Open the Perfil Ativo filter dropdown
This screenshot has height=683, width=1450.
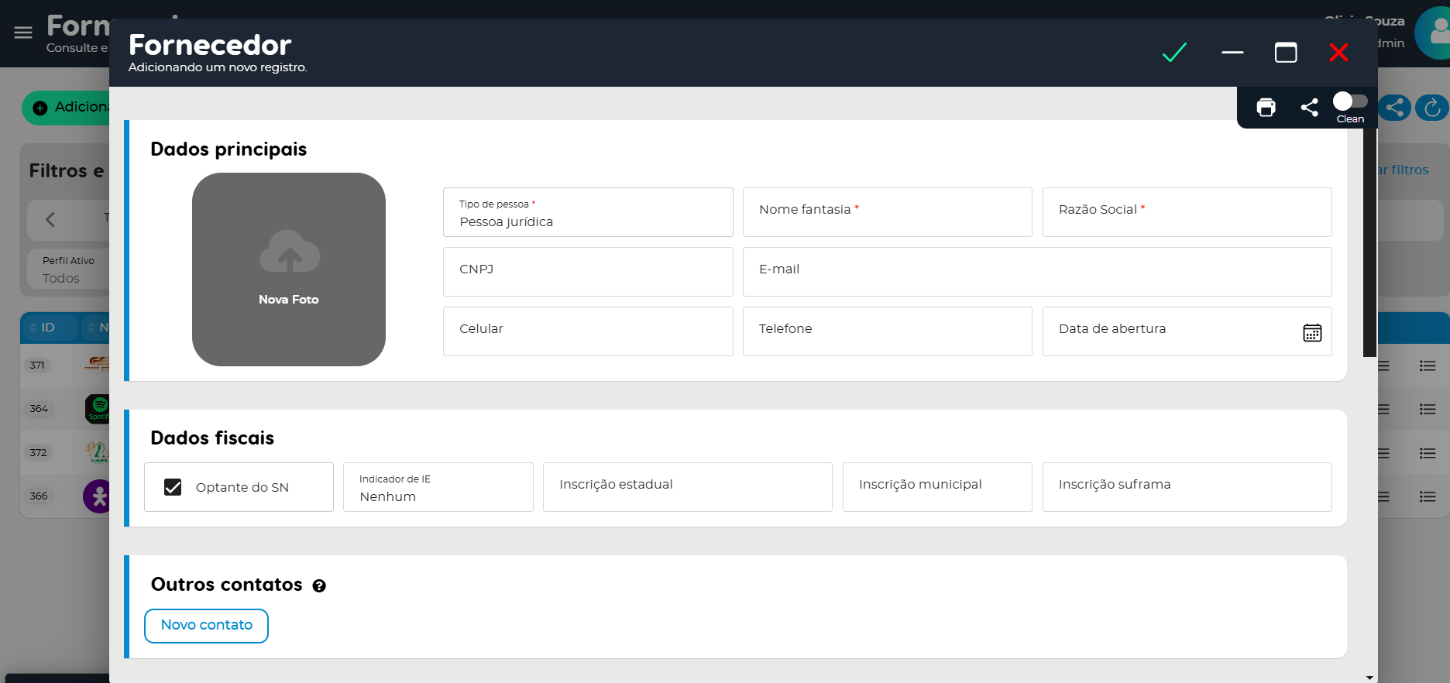68,269
